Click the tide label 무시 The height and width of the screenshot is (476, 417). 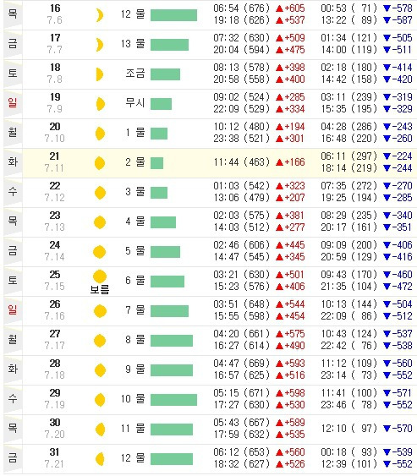(135, 103)
